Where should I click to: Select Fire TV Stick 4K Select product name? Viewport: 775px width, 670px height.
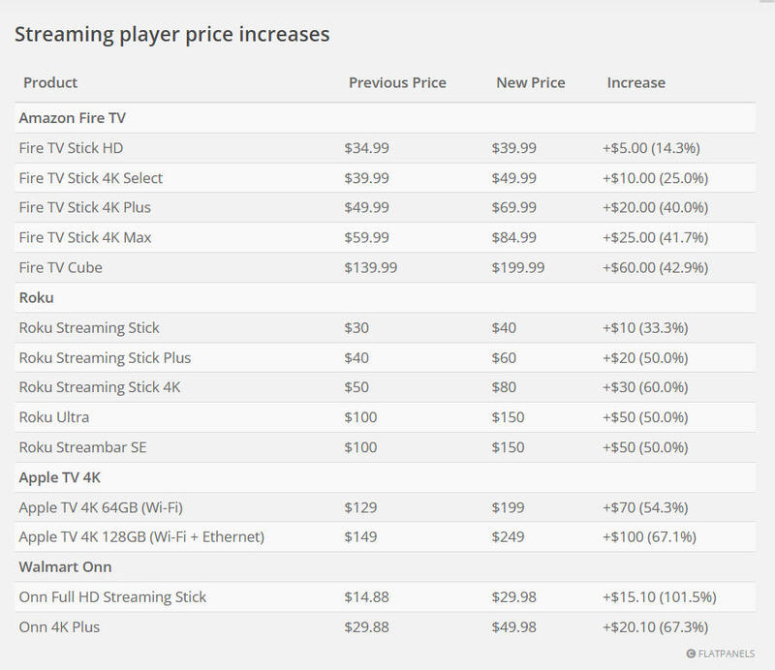pos(91,178)
